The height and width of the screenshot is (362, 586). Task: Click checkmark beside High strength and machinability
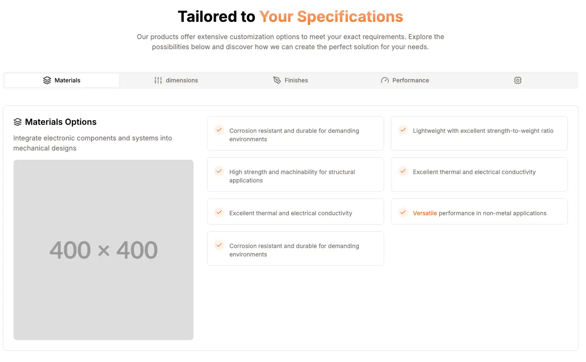click(x=219, y=171)
